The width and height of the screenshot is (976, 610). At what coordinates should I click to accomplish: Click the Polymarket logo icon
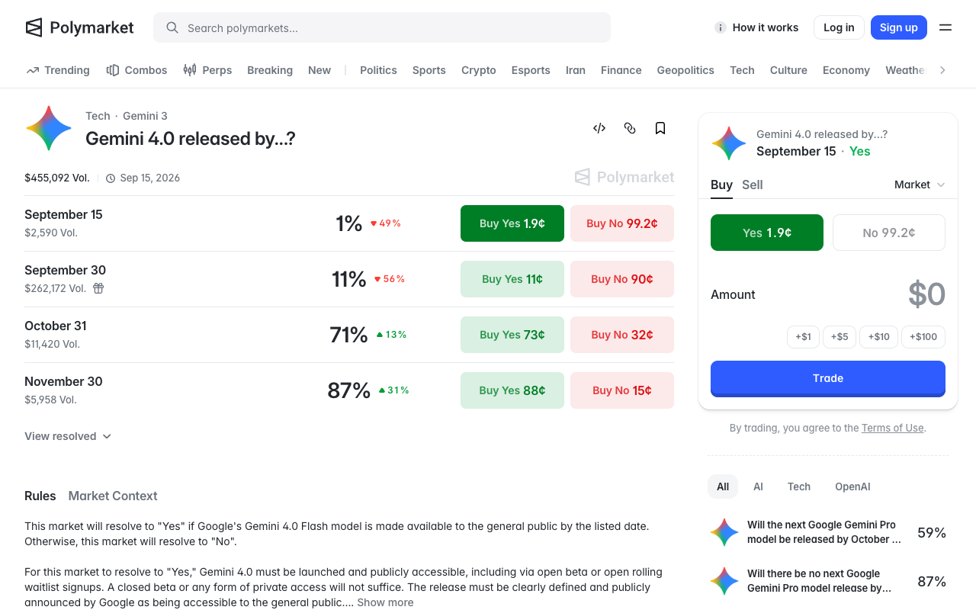click(34, 27)
